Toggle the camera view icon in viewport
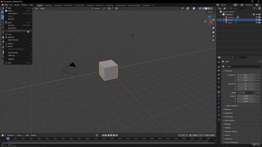Screen dimensions: 262x147 coord(213,36)
